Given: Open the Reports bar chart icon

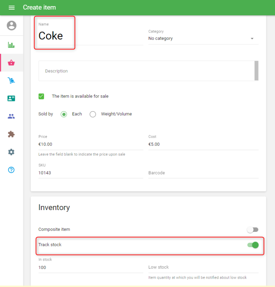Looking at the screenshot, I should coord(11,45).
